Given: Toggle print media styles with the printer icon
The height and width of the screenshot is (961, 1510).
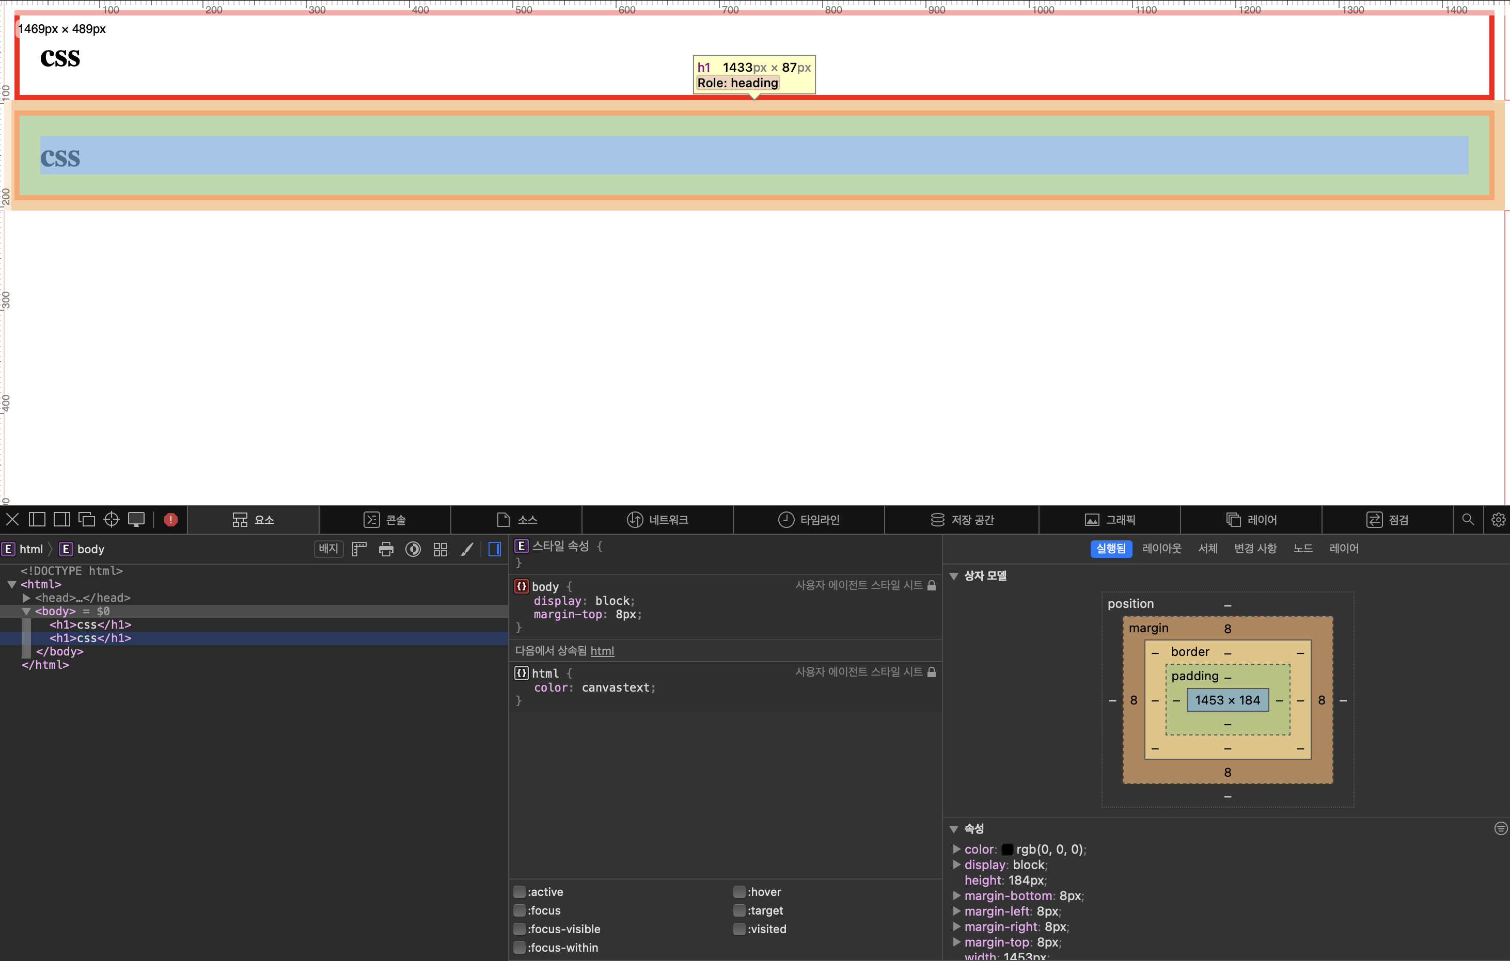Looking at the screenshot, I should pos(386,549).
